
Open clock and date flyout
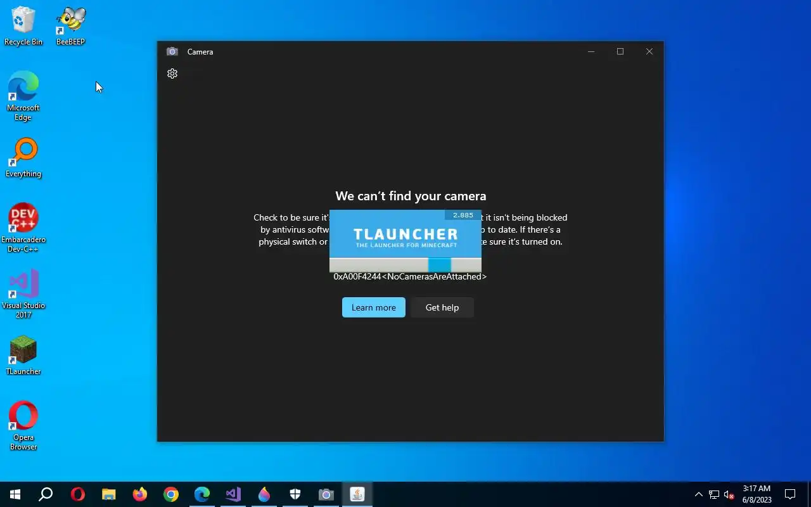(x=757, y=494)
